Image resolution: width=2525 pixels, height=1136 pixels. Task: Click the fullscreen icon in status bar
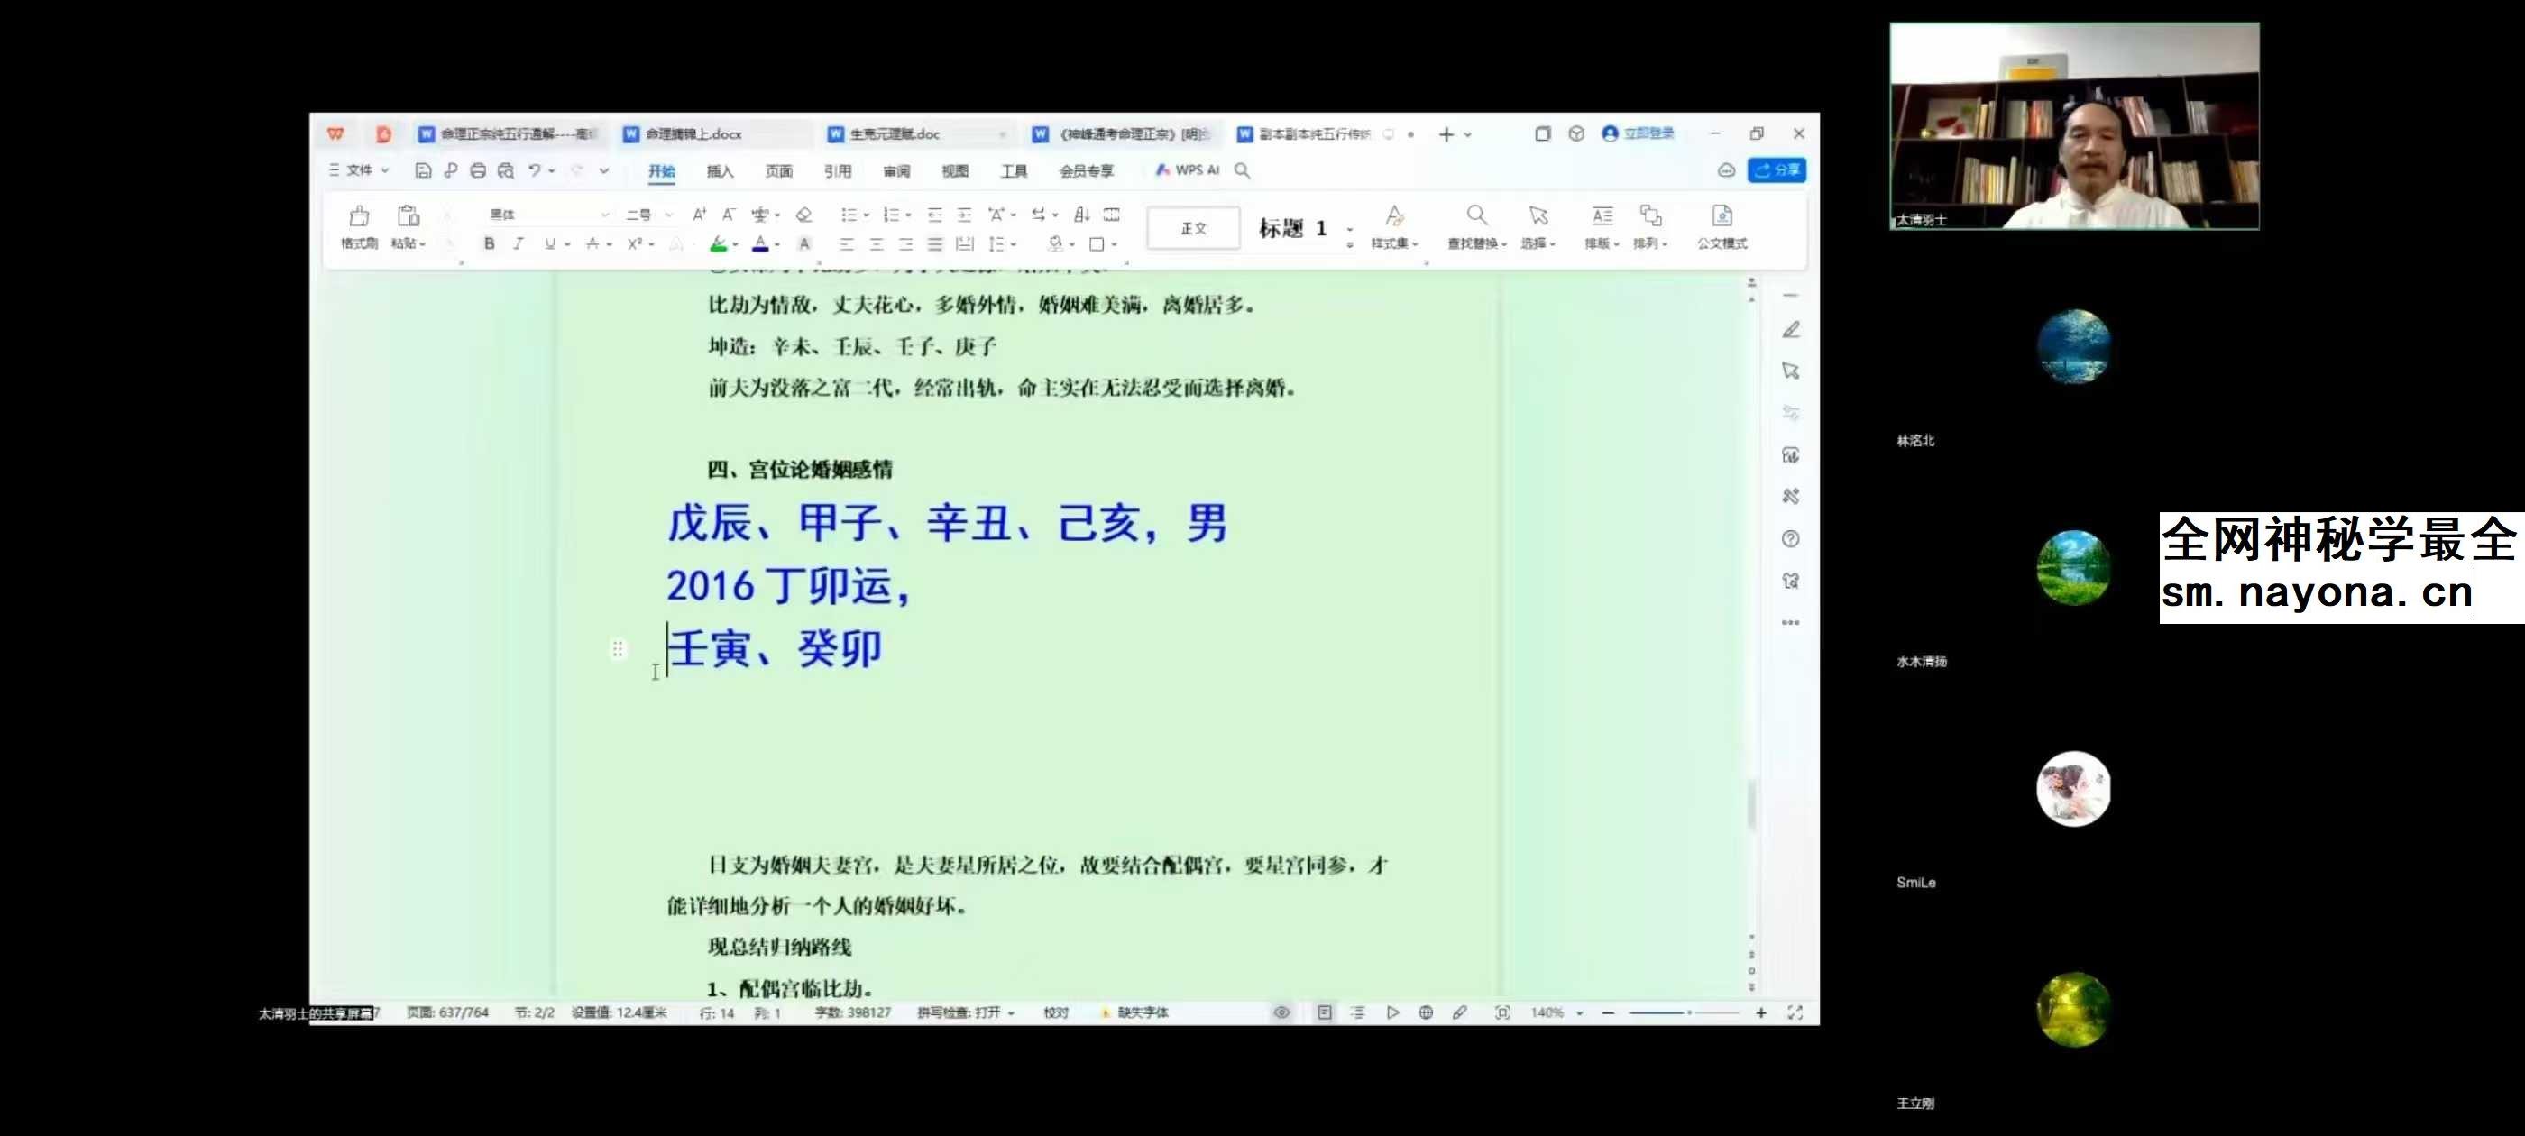1795,1012
